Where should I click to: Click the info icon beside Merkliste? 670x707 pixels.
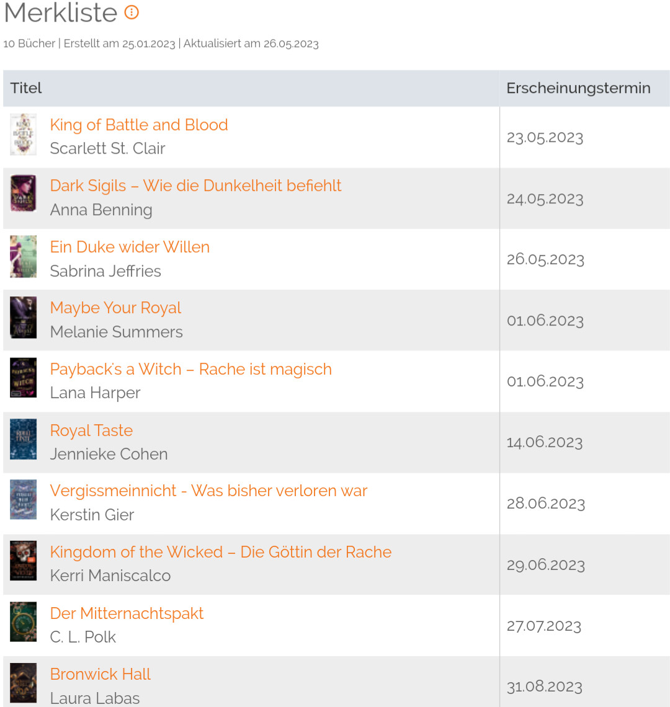tap(132, 12)
